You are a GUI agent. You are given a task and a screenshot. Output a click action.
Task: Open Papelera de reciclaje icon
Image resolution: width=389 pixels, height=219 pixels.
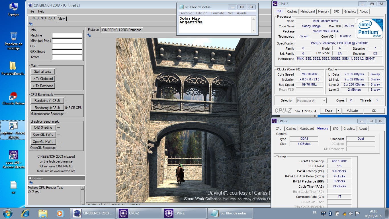(x=13, y=41)
